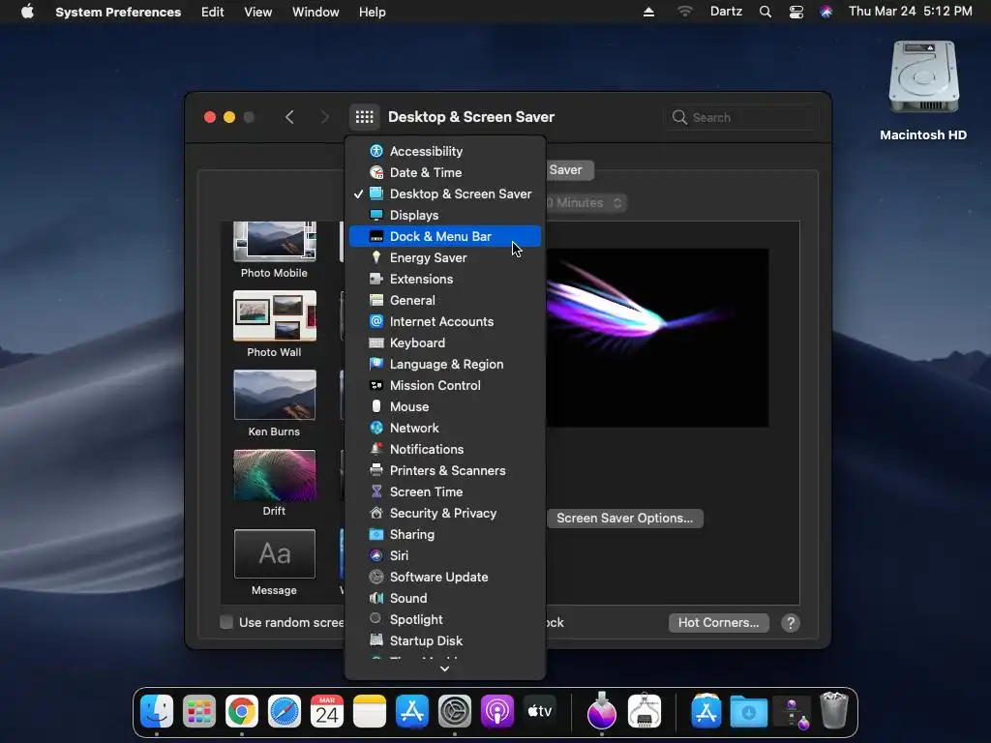Screen dimensions: 991x743
Task: Choose Notifications from the menu
Action: point(445,449)
